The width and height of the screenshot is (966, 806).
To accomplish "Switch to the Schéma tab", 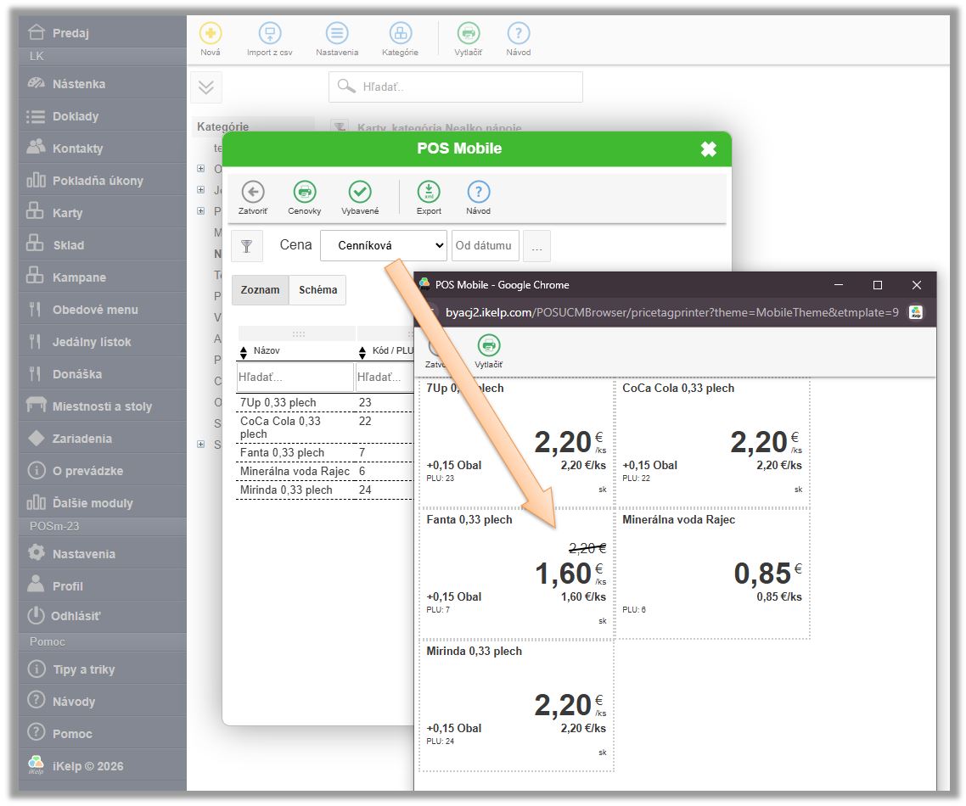I will point(317,290).
